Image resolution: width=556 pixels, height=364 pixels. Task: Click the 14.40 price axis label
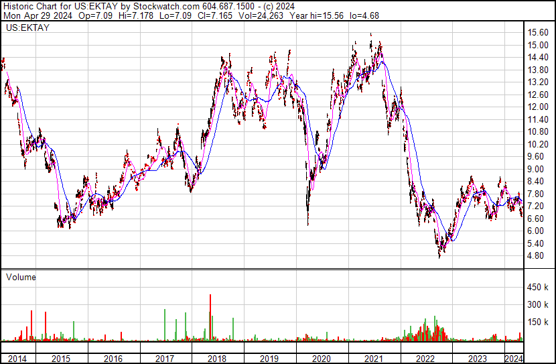tap(538, 58)
